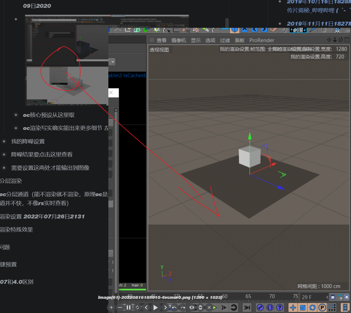Image resolution: width=351 pixels, height=313 pixels.
Task: Click the viewport pan cross-arrows icon
Action: (x=329, y=40)
